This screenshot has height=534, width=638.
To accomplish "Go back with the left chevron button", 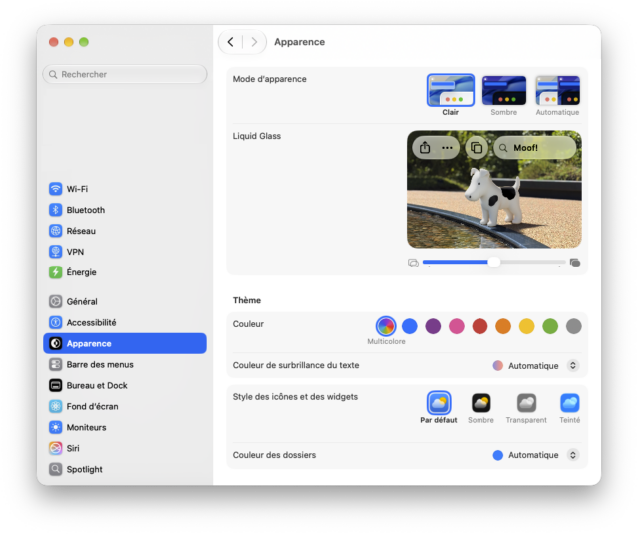I will pos(230,42).
